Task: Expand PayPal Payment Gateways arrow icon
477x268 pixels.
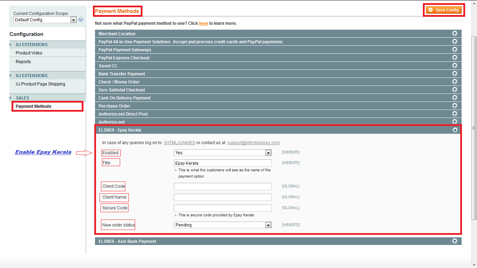Action: pyautogui.click(x=455, y=50)
